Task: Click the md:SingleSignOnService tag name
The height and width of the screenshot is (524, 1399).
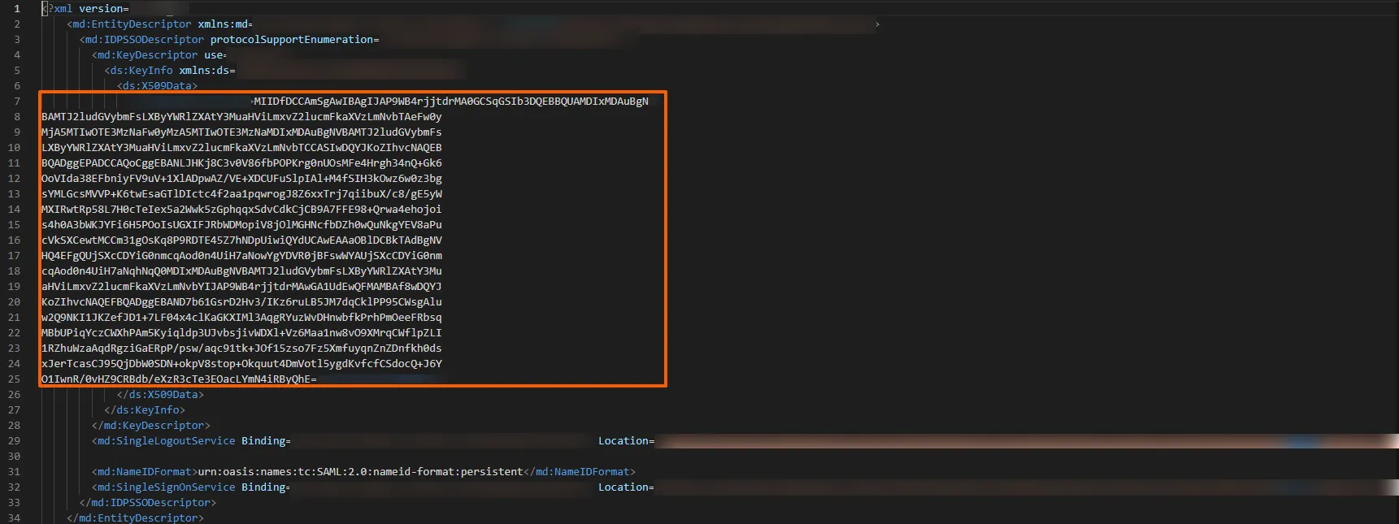Action: pos(166,487)
